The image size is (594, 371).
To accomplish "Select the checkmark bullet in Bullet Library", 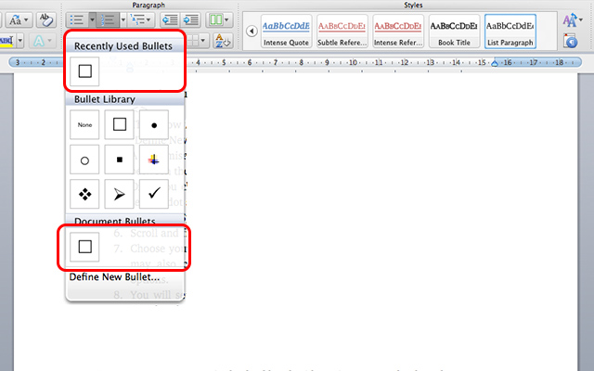I will [153, 194].
